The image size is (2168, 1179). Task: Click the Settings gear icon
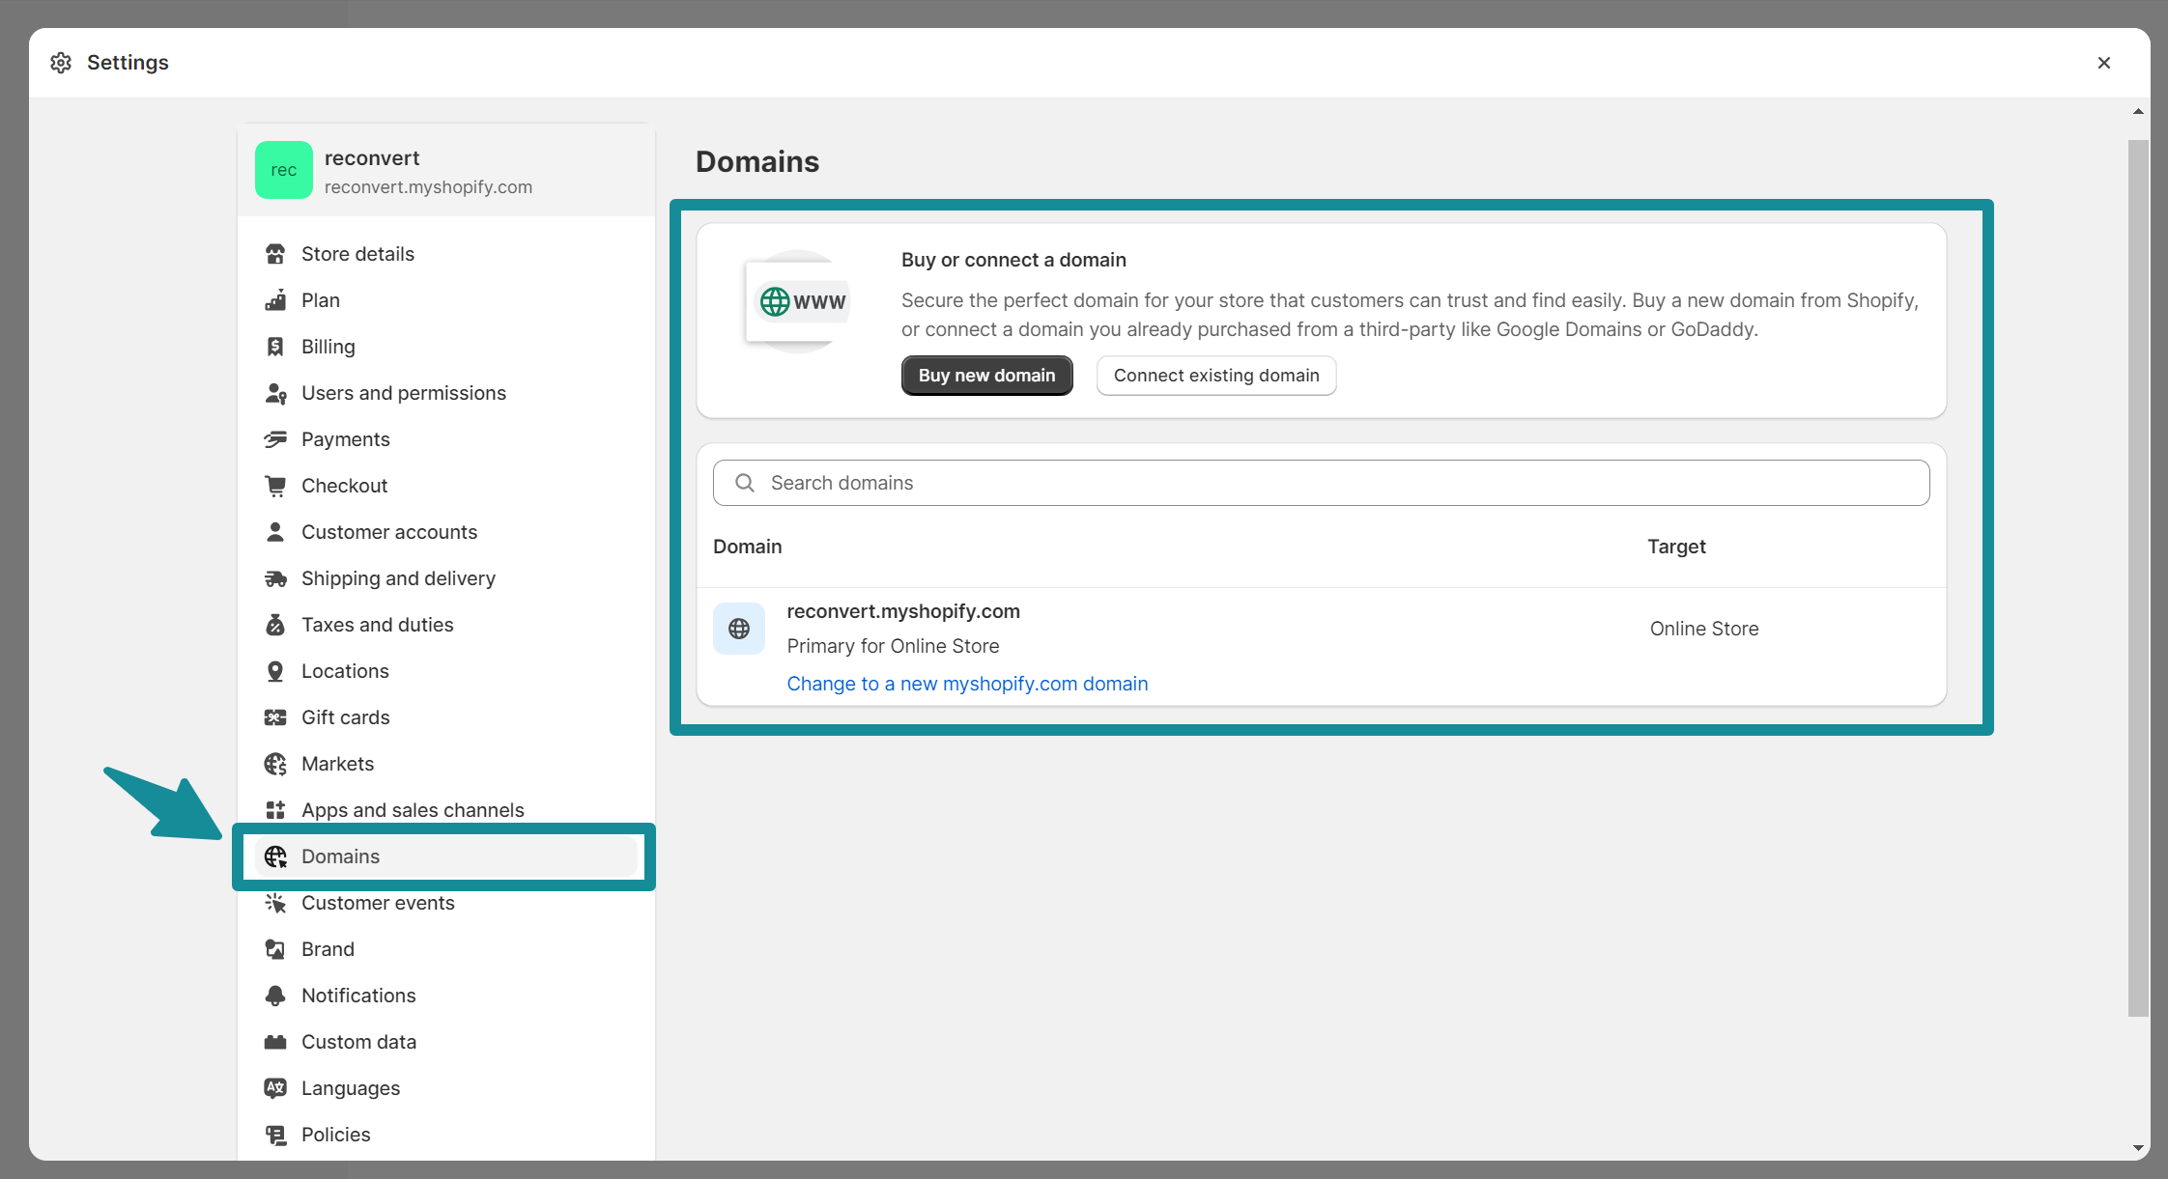click(62, 62)
